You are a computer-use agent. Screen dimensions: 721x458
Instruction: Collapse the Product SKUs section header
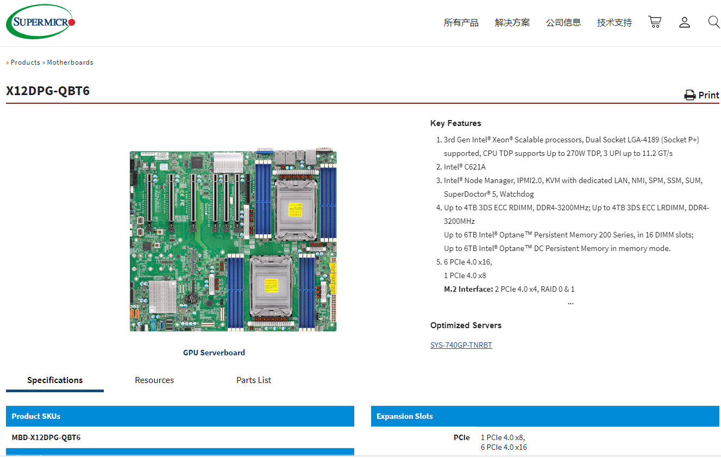pos(180,416)
